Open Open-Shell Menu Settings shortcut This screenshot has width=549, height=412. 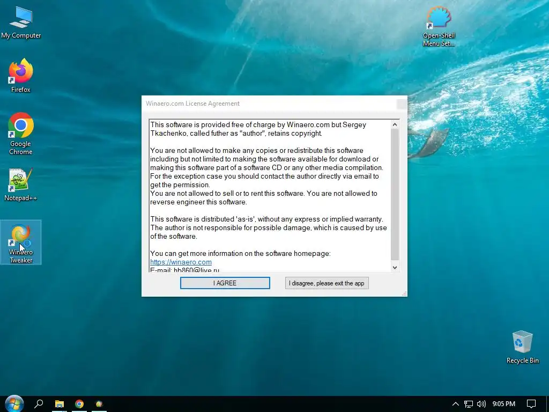(x=439, y=26)
